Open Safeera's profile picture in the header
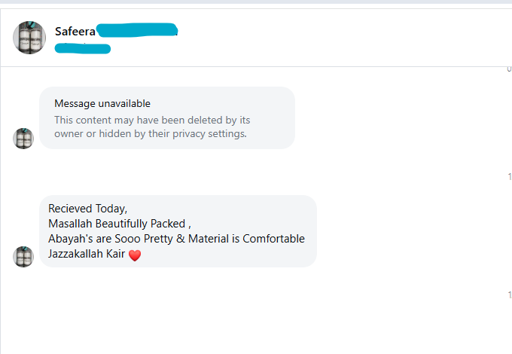Image resolution: width=512 pixels, height=354 pixels. click(29, 38)
